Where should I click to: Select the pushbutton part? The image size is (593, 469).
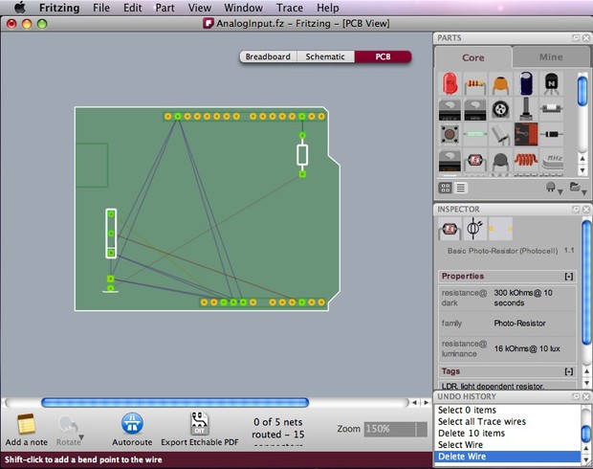tap(450, 134)
